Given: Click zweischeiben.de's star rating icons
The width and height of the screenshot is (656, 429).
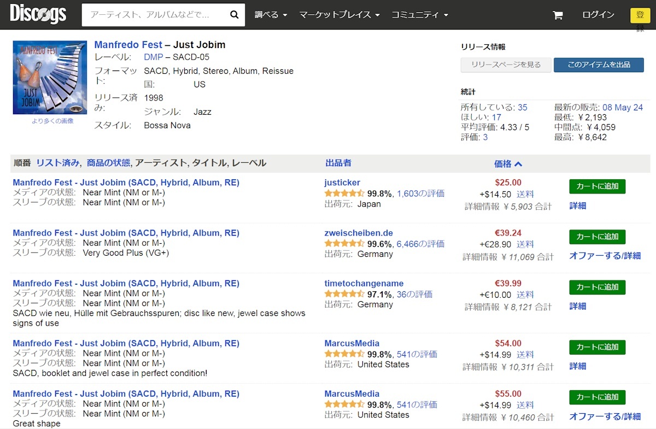Looking at the screenshot, I should pos(344,244).
